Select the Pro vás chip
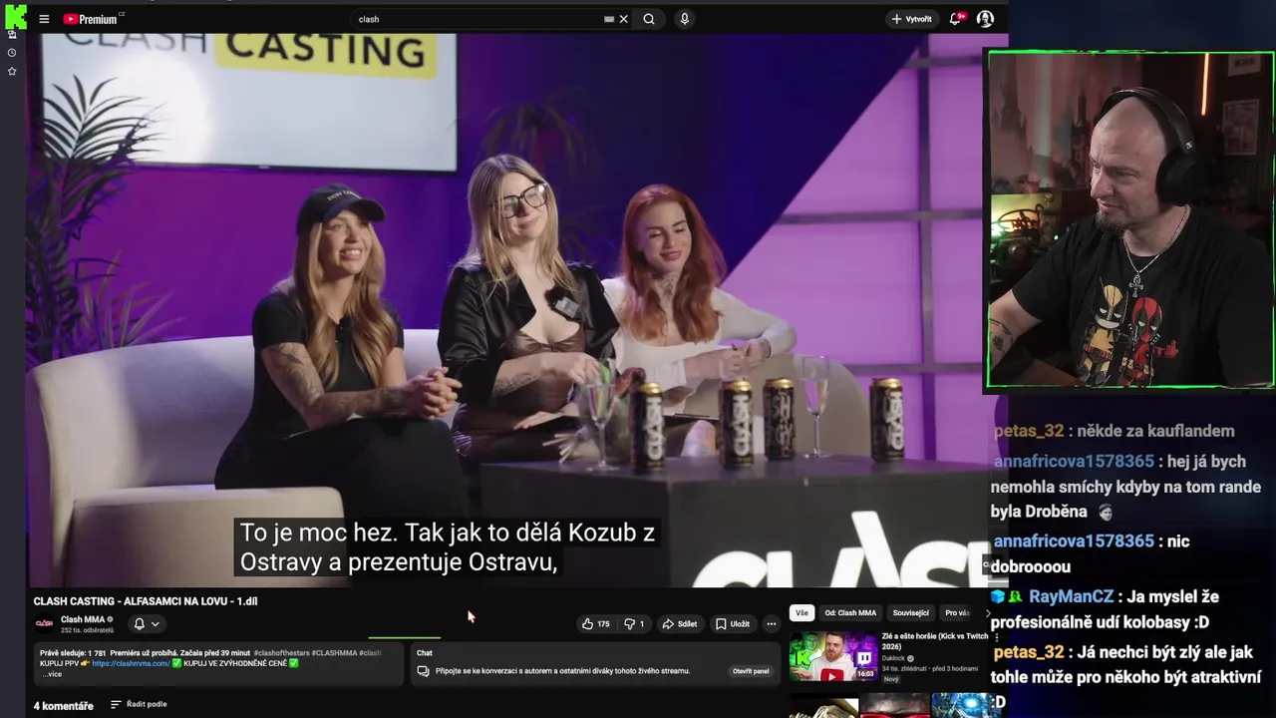 coord(957,613)
